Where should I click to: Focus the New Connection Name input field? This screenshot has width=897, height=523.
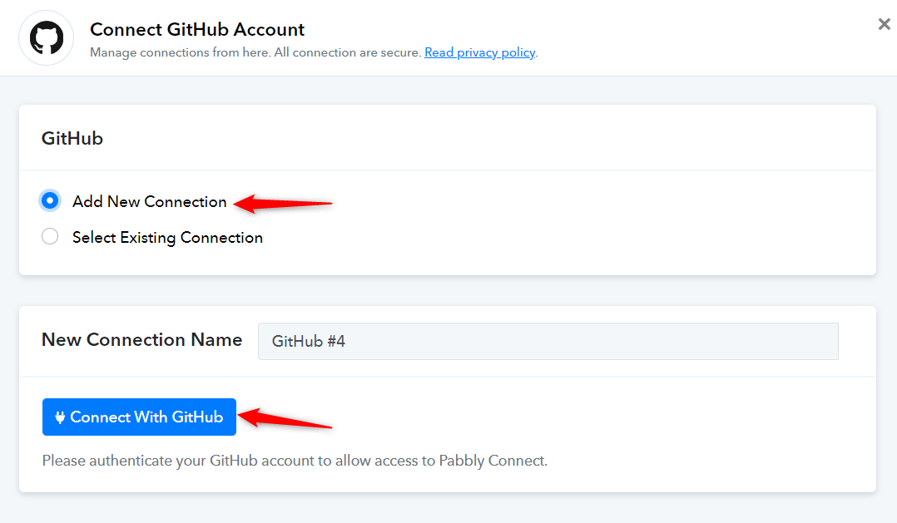[x=548, y=341]
